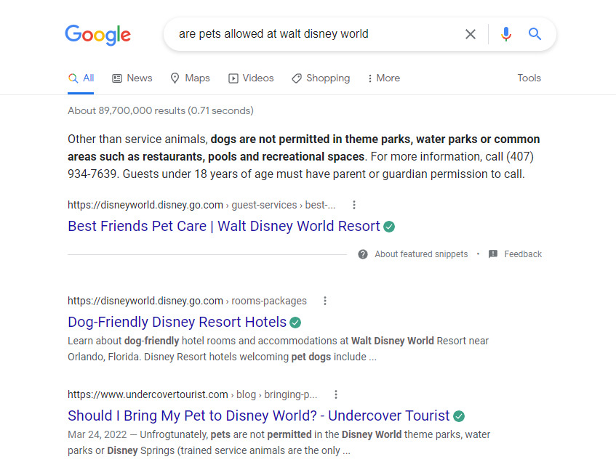
Task: Click verified badge beside Best Friends Pet Care
Action: pos(389,227)
